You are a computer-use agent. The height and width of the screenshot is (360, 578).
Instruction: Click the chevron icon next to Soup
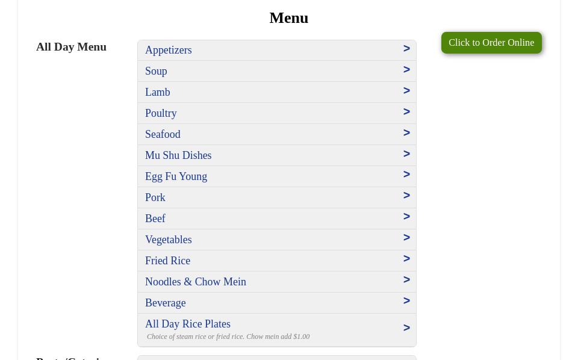point(406,70)
